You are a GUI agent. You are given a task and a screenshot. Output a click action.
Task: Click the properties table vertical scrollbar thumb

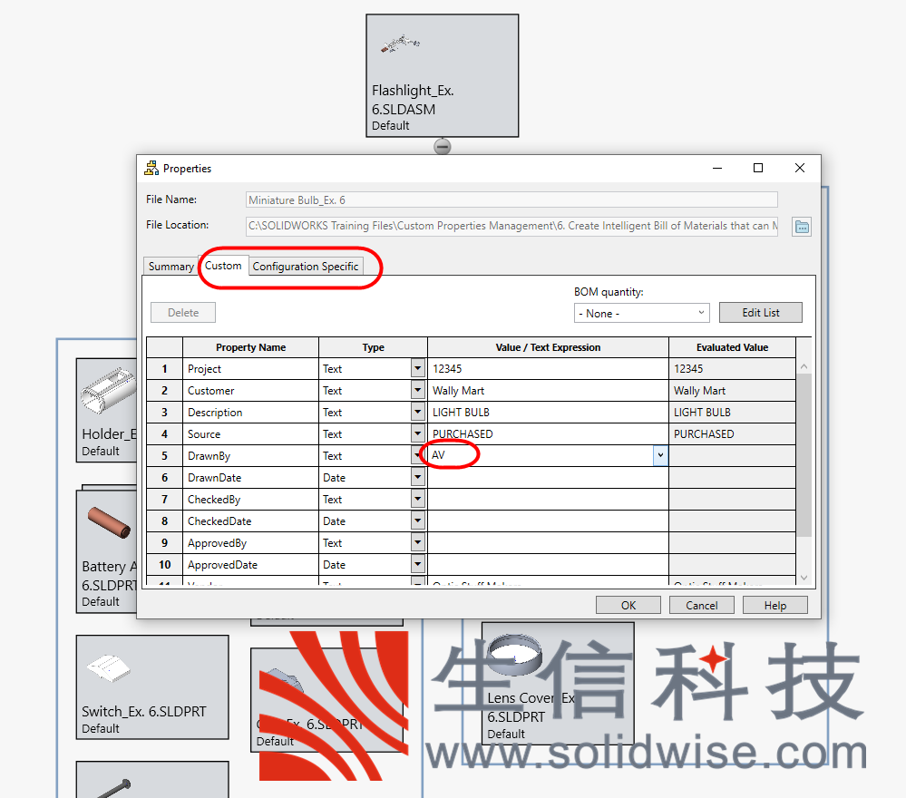point(804,455)
